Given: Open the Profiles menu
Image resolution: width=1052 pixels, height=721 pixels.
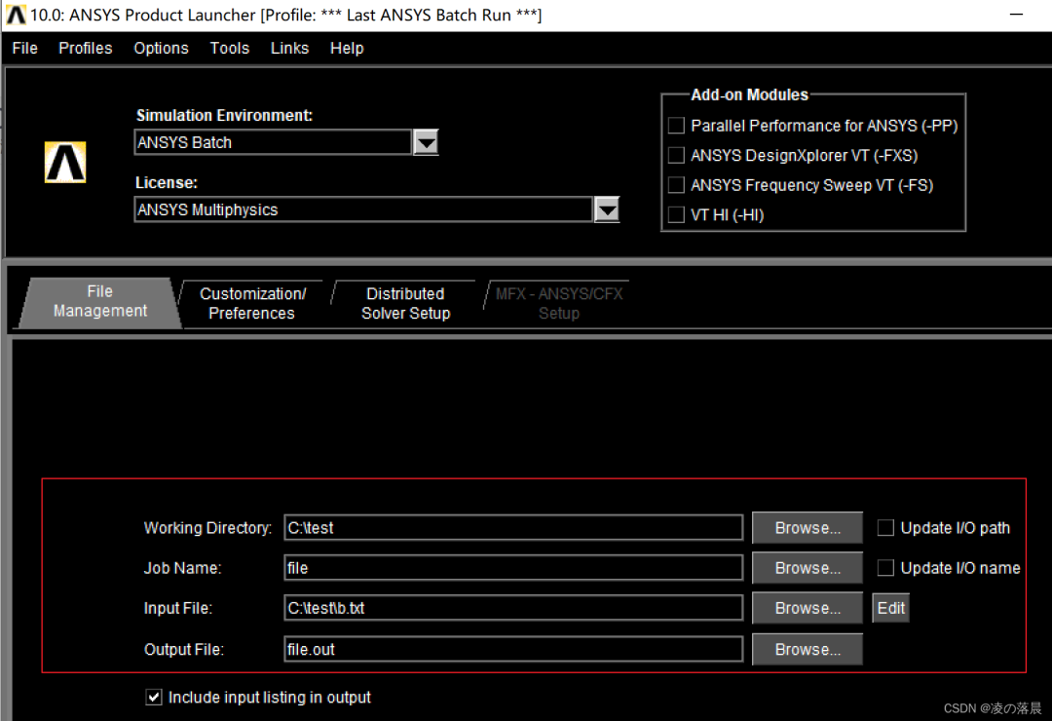Looking at the screenshot, I should (85, 48).
